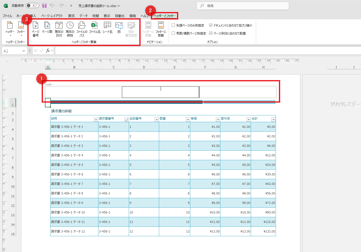Viewport: 361px width, 252px height.
Task: Open filter dropdown for 数量 column
Action: [x=188, y=120]
